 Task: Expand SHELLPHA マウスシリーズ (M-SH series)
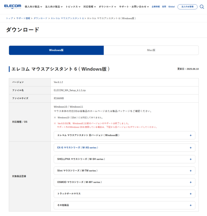124,159
